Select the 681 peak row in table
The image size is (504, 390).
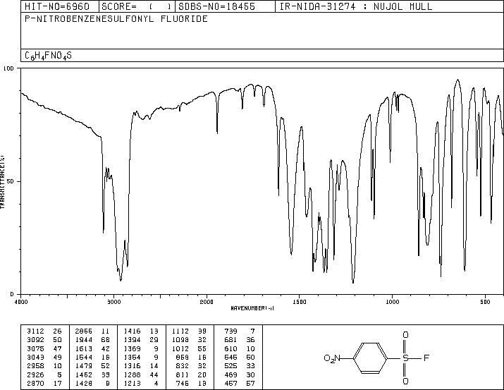click(240, 340)
